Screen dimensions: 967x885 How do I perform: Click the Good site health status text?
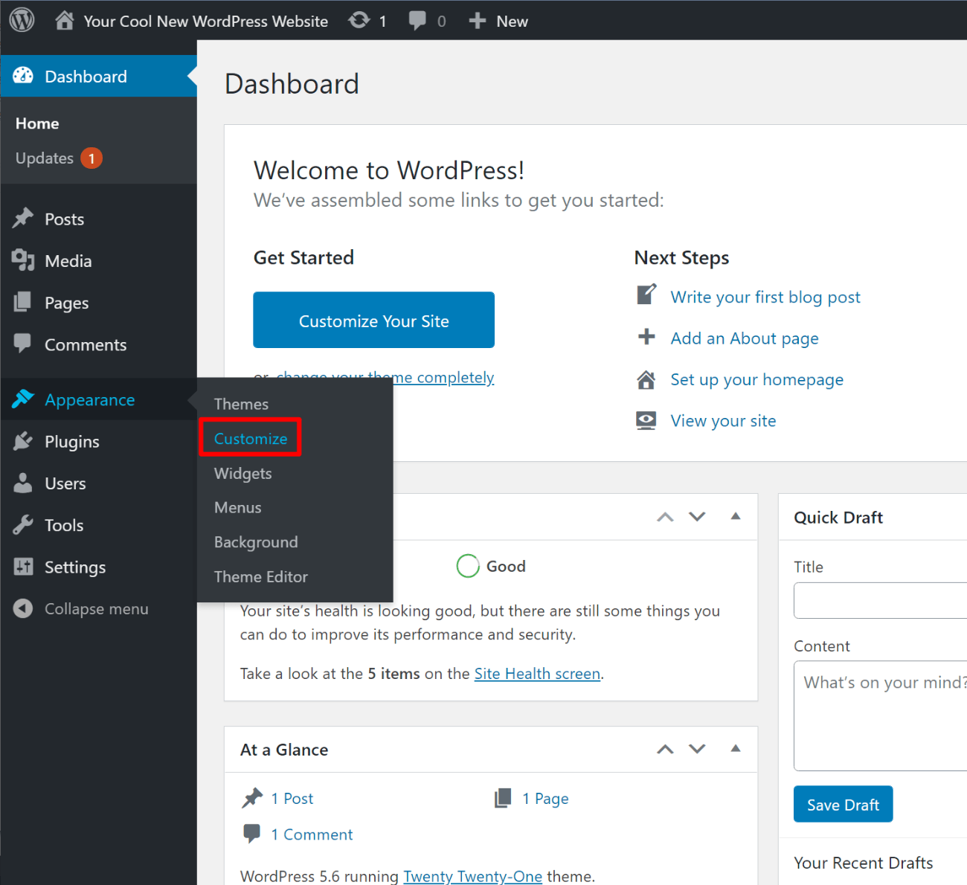(506, 566)
